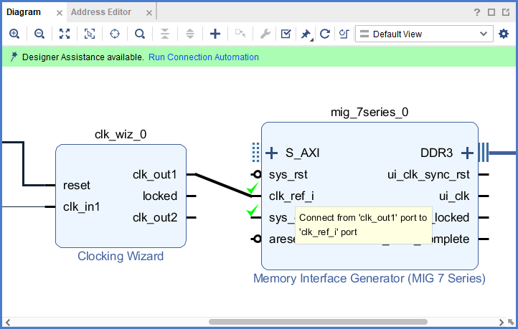Collapse all diagram hierarchy
The image size is (518, 329).
[x=165, y=34]
